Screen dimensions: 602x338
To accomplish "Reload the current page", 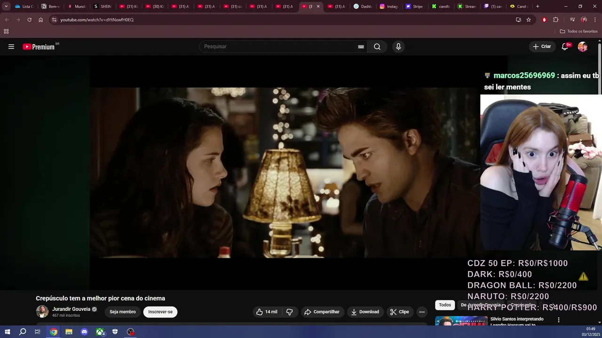I will click(x=29, y=20).
